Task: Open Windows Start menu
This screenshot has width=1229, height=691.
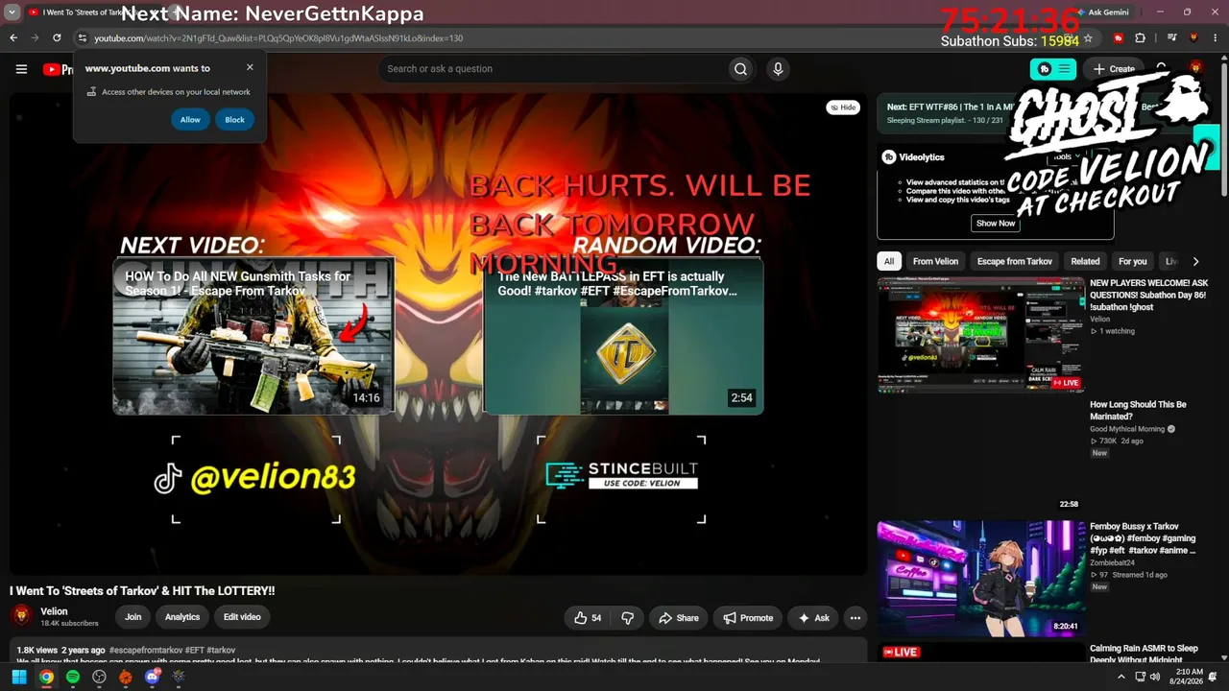Action: 18,678
